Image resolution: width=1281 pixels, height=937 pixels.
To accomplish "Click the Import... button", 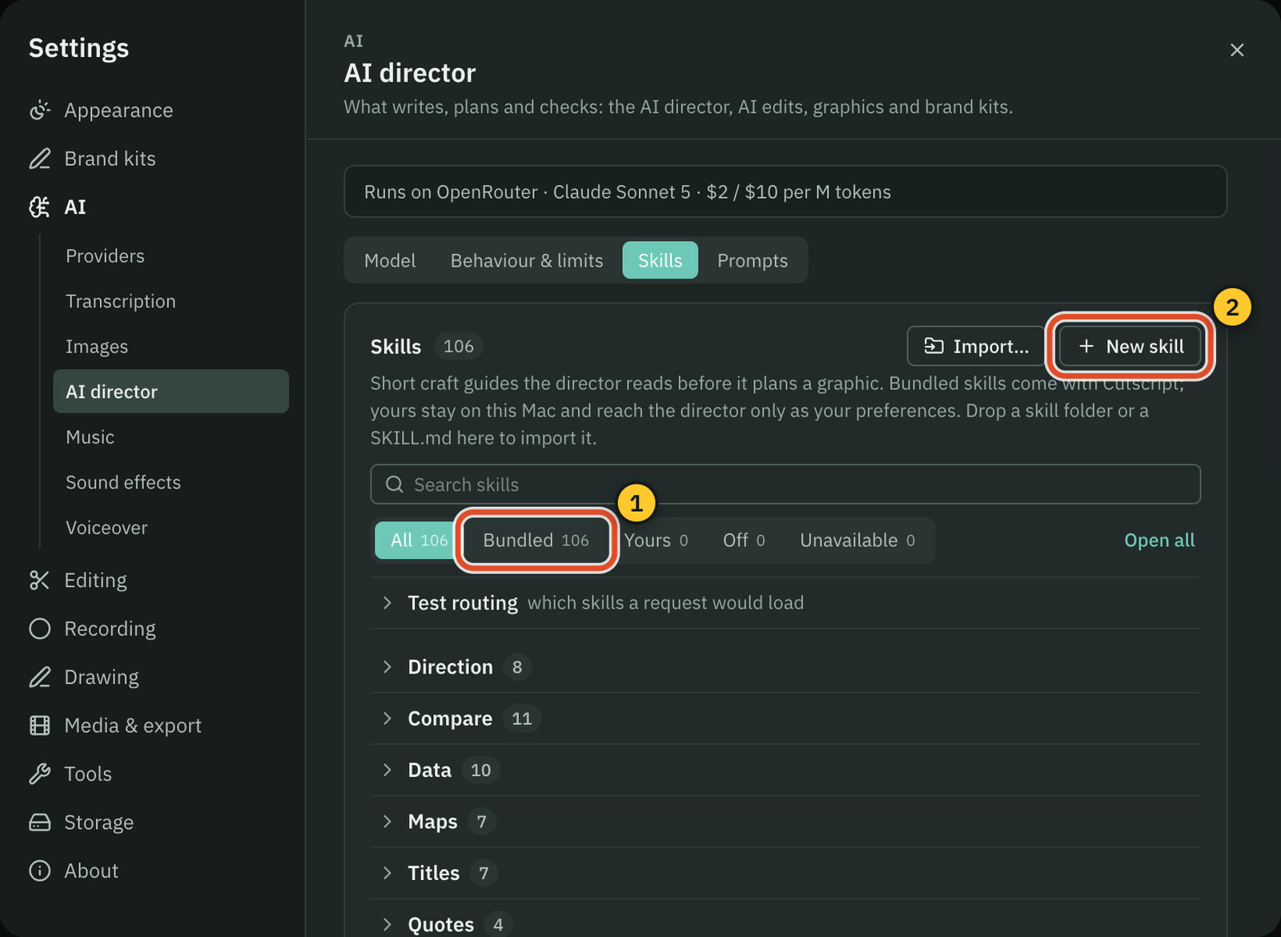I will click(977, 346).
